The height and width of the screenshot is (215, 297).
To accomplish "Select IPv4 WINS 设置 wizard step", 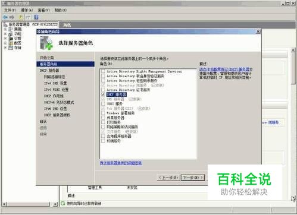I will pos(56,90).
